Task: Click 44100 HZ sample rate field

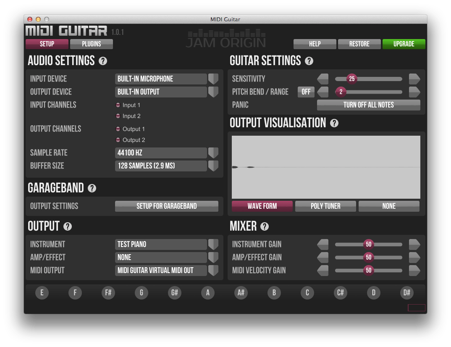Action: pyautogui.click(x=161, y=153)
